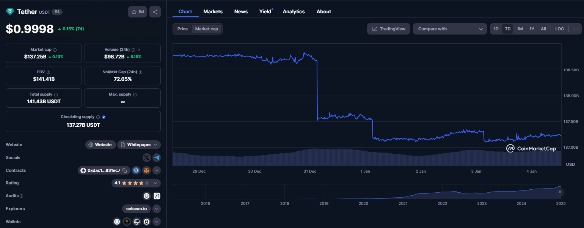Screen dimensions: 584x228
Task: Select the 1D time range
Action: click(x=496, y=29)
